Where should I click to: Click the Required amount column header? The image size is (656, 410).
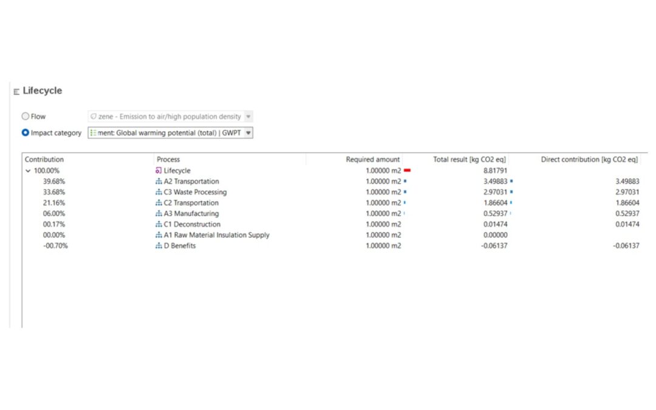tap(372, 160)
